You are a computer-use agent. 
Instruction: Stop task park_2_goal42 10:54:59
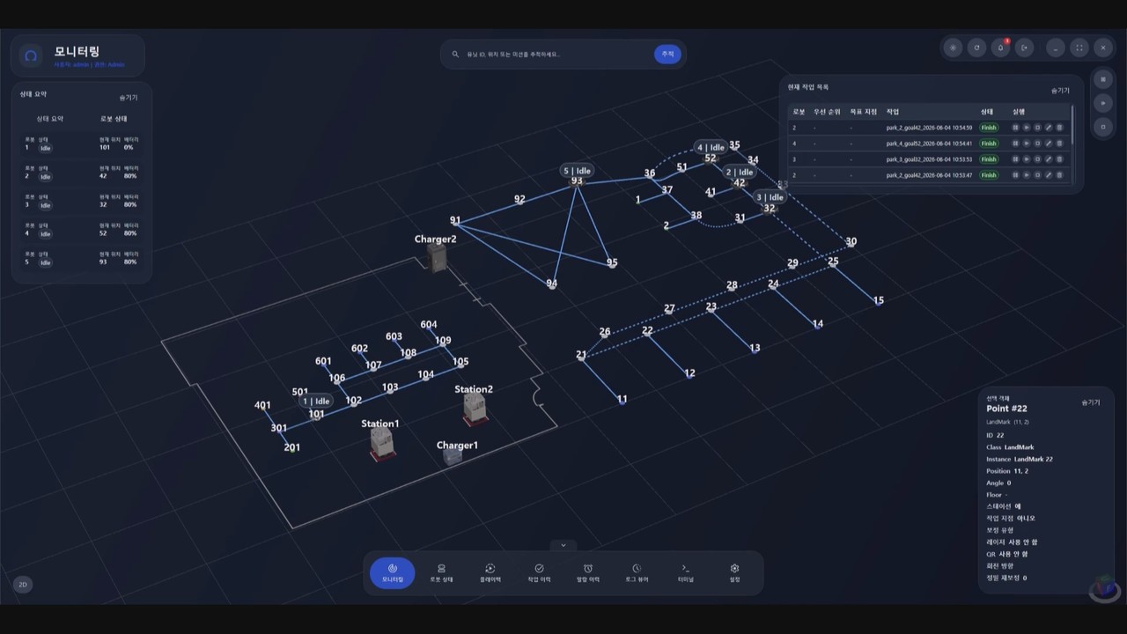(x=1037, y=128)
